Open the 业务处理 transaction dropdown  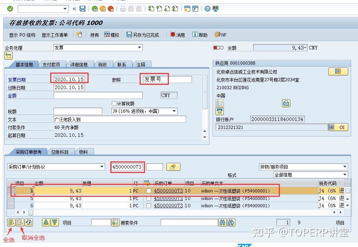138,47
